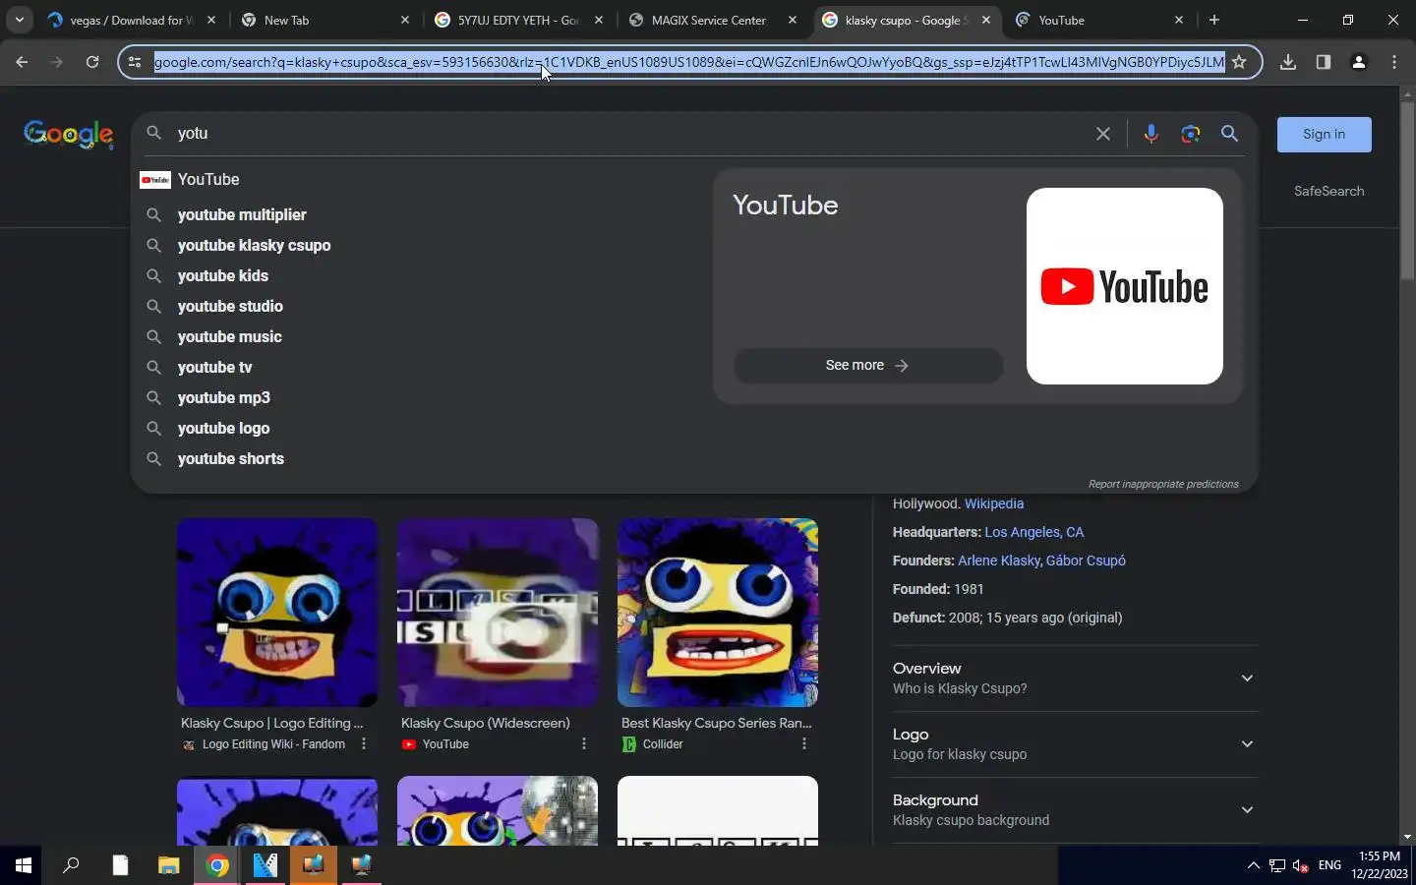This screenshot has height=885, width=1416.
Task: Click the YouTube logo preview image
Action: coord(1124,286)
